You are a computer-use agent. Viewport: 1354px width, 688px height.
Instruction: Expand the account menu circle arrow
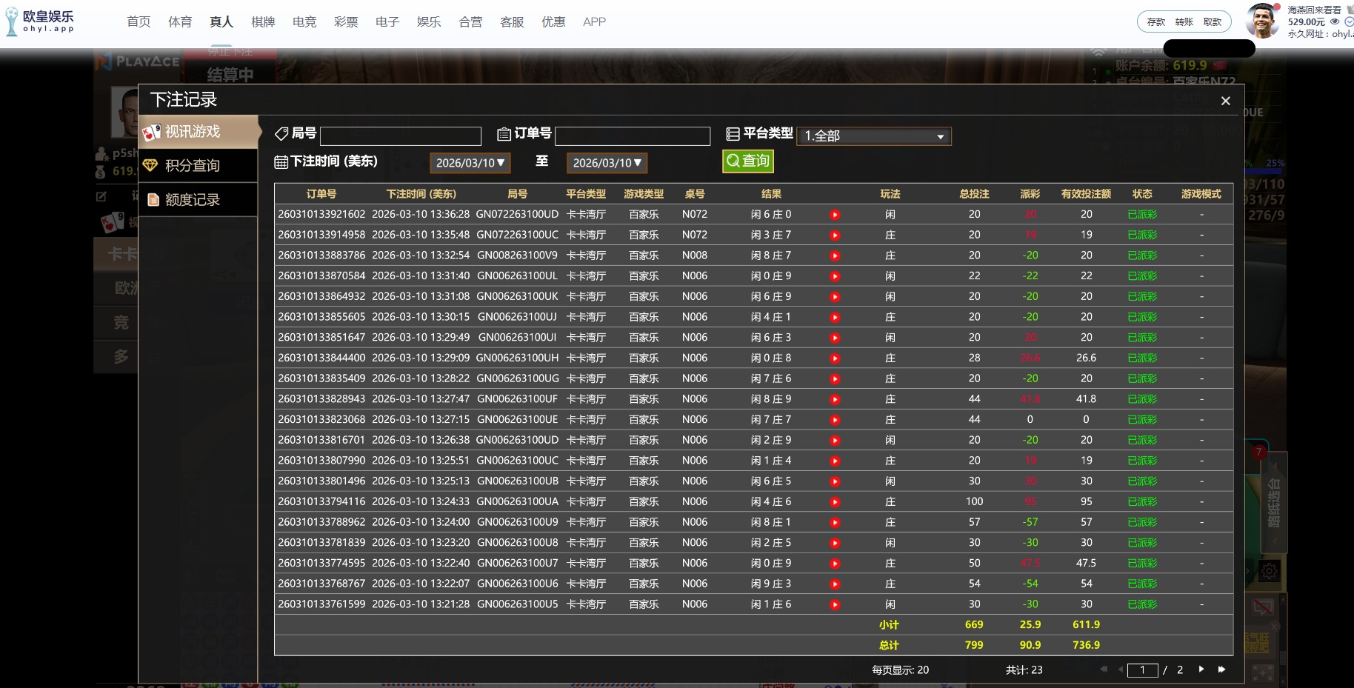[x=1349, y=22]
